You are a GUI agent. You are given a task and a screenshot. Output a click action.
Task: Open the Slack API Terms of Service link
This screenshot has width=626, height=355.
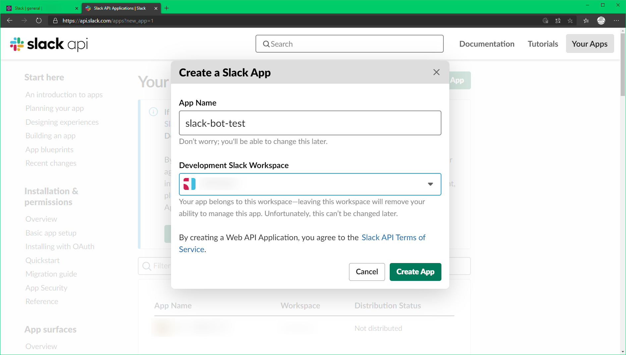(393, 237)
